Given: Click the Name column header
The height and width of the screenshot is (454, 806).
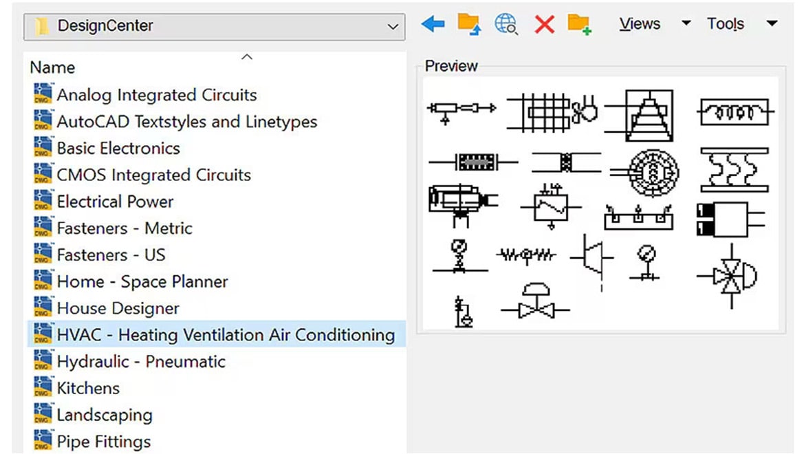Looking at the screenshot, I should (x=52, y=67).
